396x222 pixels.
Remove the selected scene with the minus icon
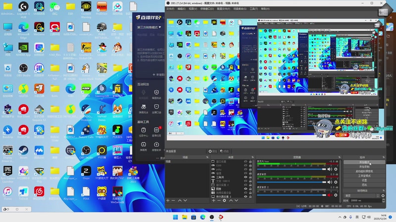[173, 200]
